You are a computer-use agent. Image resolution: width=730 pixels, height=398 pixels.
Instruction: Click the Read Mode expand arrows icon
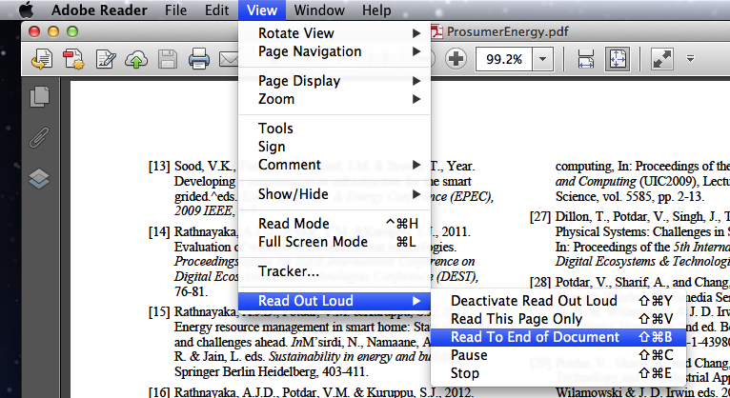point(661,59)
